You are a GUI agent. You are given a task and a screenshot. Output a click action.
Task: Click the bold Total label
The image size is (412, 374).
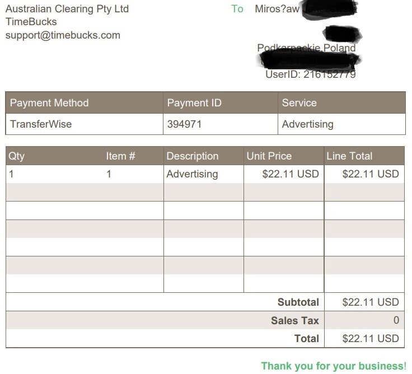(x=307, y=339)
